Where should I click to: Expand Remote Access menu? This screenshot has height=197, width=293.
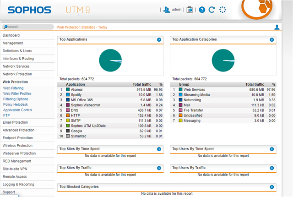[27, 177]
